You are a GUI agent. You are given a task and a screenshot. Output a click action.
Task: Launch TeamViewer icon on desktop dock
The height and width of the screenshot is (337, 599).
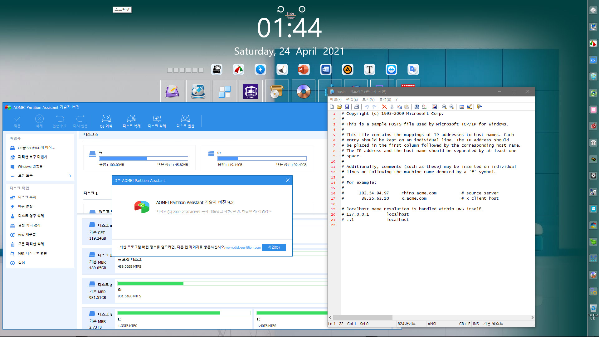pos(391,69)
